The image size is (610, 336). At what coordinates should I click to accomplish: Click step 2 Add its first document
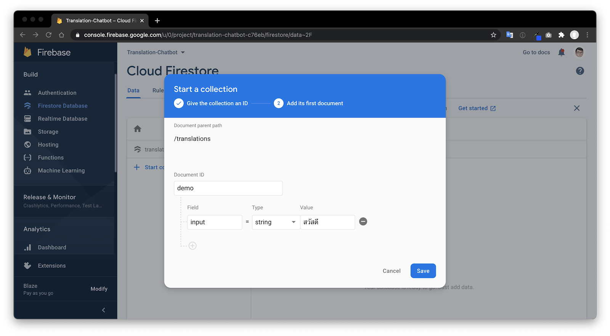point(308,103)
